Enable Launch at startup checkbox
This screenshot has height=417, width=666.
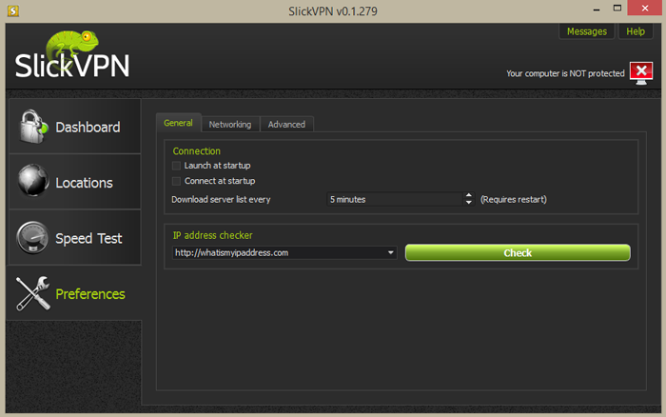pyautogui.click(x=176, y=166)
